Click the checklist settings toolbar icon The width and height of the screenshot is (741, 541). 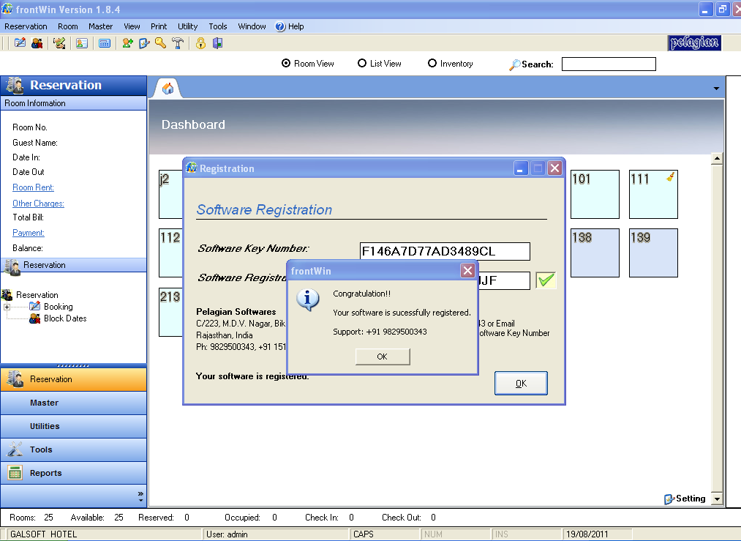coord(144,43)
